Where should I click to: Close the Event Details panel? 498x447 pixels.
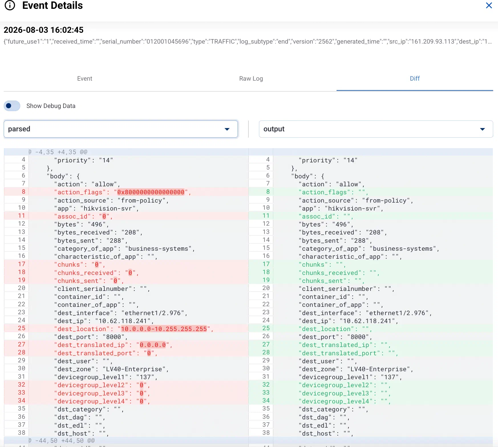tap(489, 5)
